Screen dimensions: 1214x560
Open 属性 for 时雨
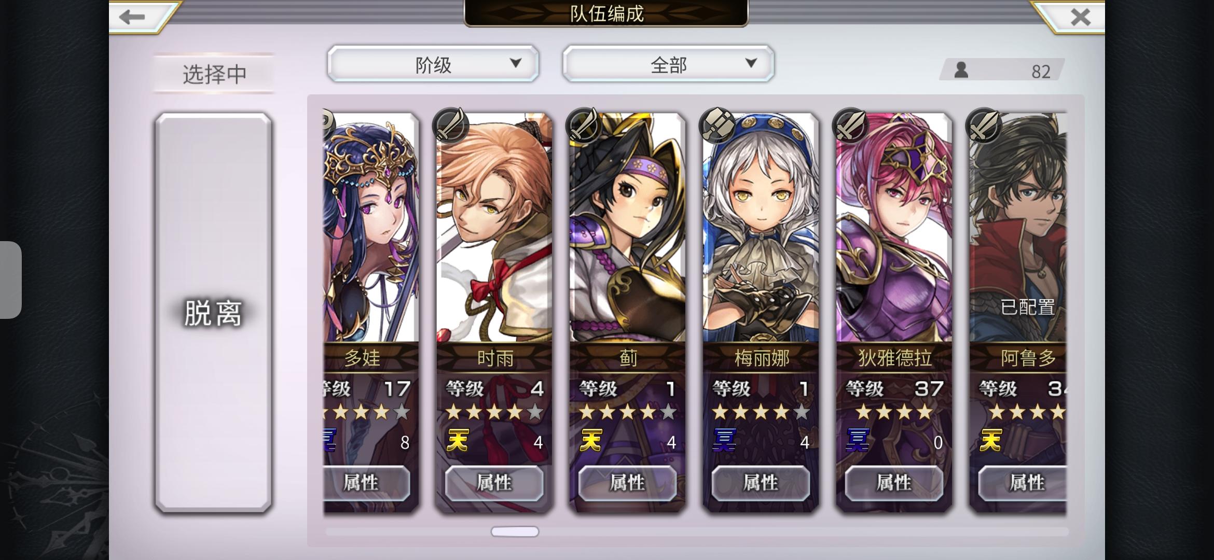[494, 483]
